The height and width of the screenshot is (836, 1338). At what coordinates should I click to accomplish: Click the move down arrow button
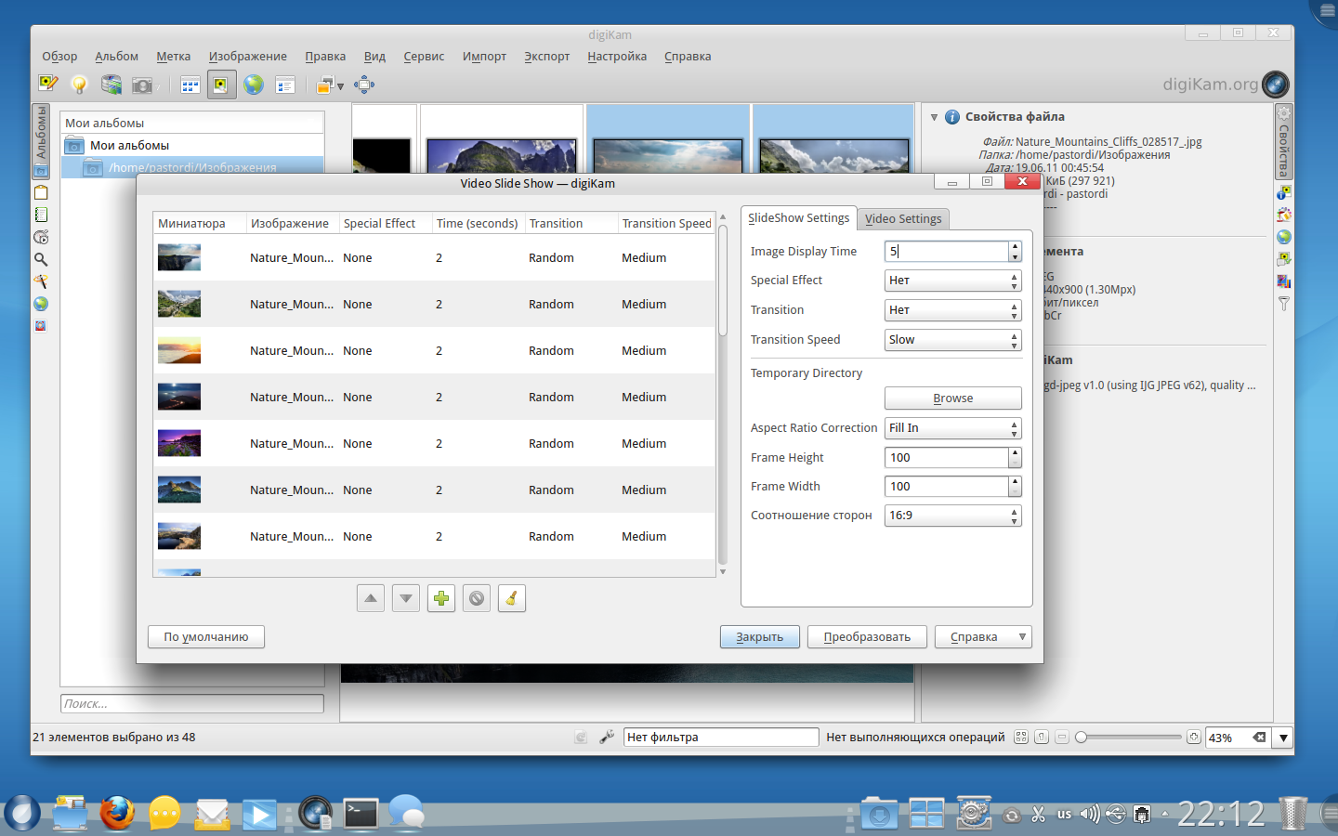click(406, 598)
